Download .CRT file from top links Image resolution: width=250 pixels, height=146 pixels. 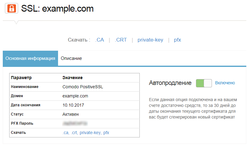click(121, 40)
